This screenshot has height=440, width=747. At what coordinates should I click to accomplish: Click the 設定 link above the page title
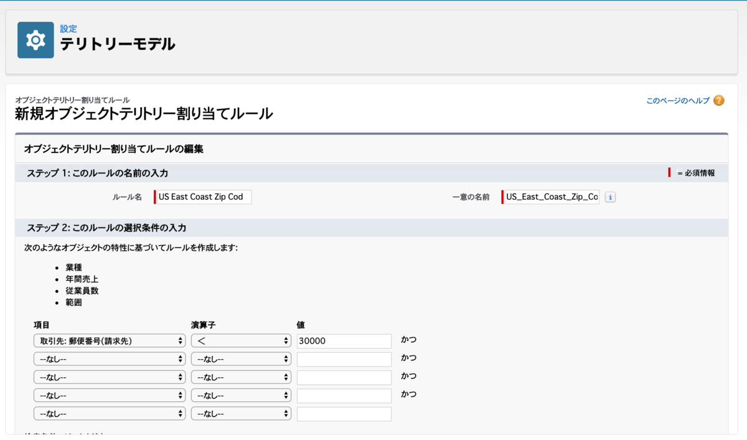click(68, 29)
